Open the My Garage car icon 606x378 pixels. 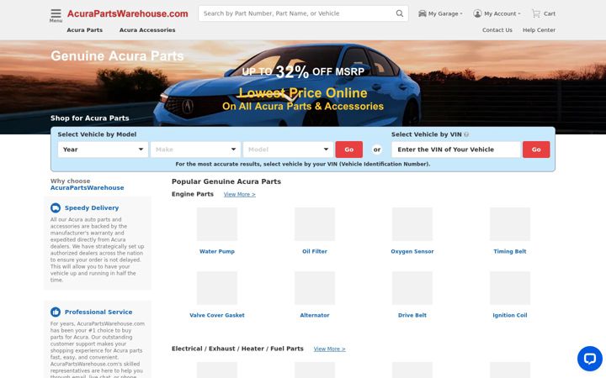coord(422,13)
